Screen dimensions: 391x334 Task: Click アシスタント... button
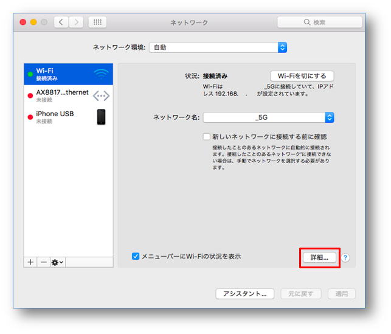point(245,294)
